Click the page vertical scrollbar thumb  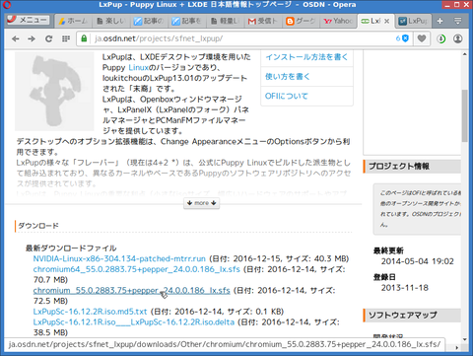click(x=464, y=115)
